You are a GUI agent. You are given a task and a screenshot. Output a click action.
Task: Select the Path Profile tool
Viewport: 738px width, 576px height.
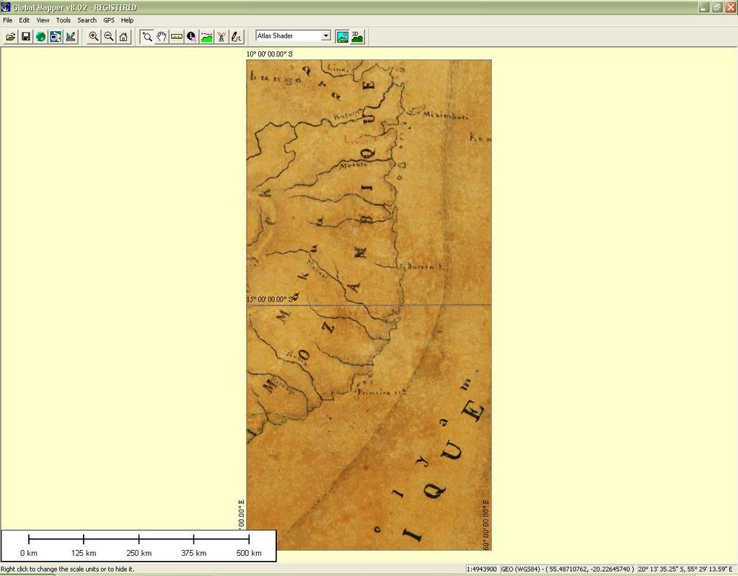coord(206,37)
